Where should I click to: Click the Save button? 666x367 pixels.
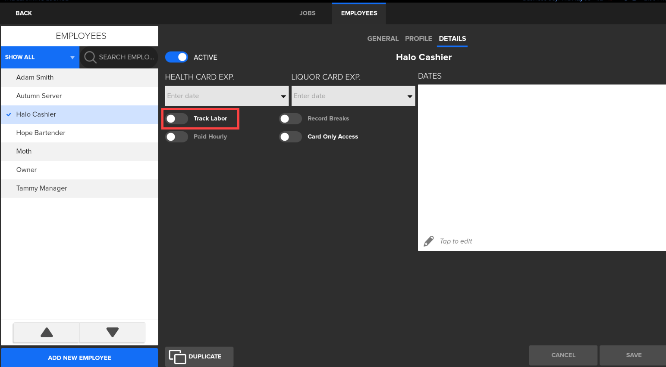[x=633, y=355]
